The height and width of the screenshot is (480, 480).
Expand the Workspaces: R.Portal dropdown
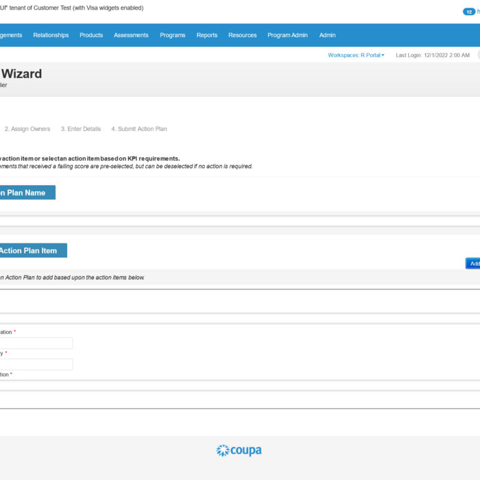[356, 55]
